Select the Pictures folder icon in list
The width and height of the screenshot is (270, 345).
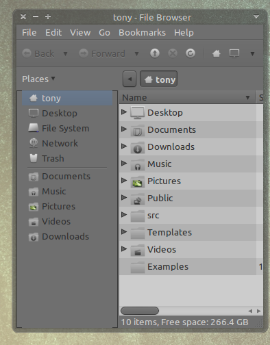point(138,181)
